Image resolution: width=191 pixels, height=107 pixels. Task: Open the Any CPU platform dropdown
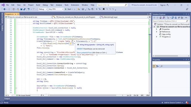pyautogui.click(x=56, y=9)
